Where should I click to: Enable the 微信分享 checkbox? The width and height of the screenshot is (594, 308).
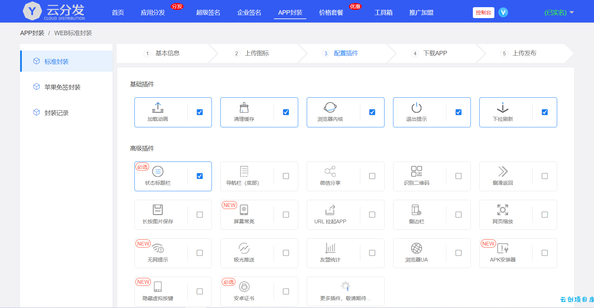(372, 176)
